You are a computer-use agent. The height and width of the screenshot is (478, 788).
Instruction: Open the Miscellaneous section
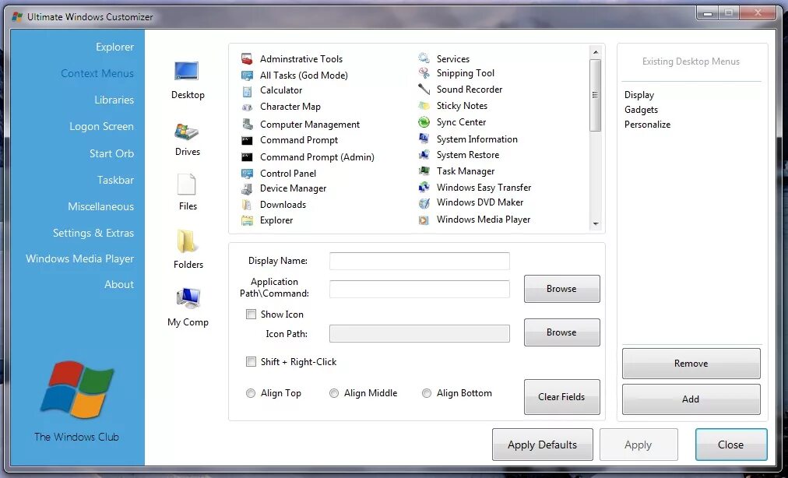pos(100,206)
